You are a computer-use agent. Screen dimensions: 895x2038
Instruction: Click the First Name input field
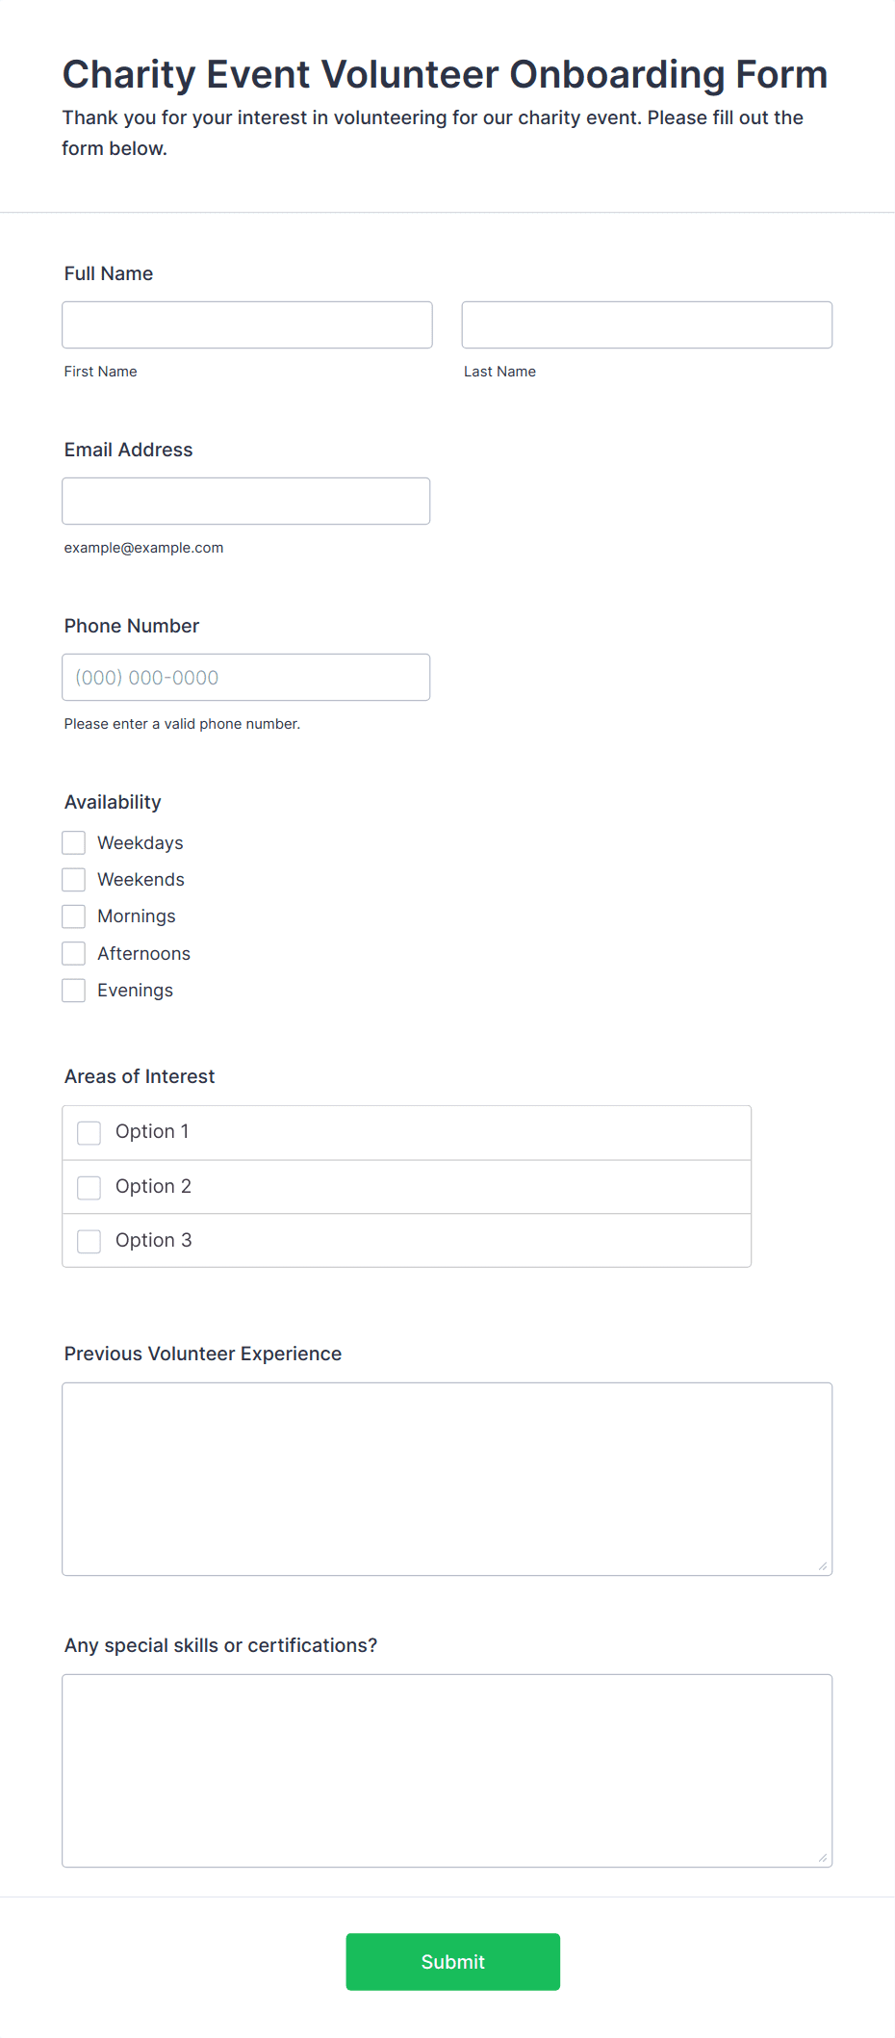(x=247, y=324)
